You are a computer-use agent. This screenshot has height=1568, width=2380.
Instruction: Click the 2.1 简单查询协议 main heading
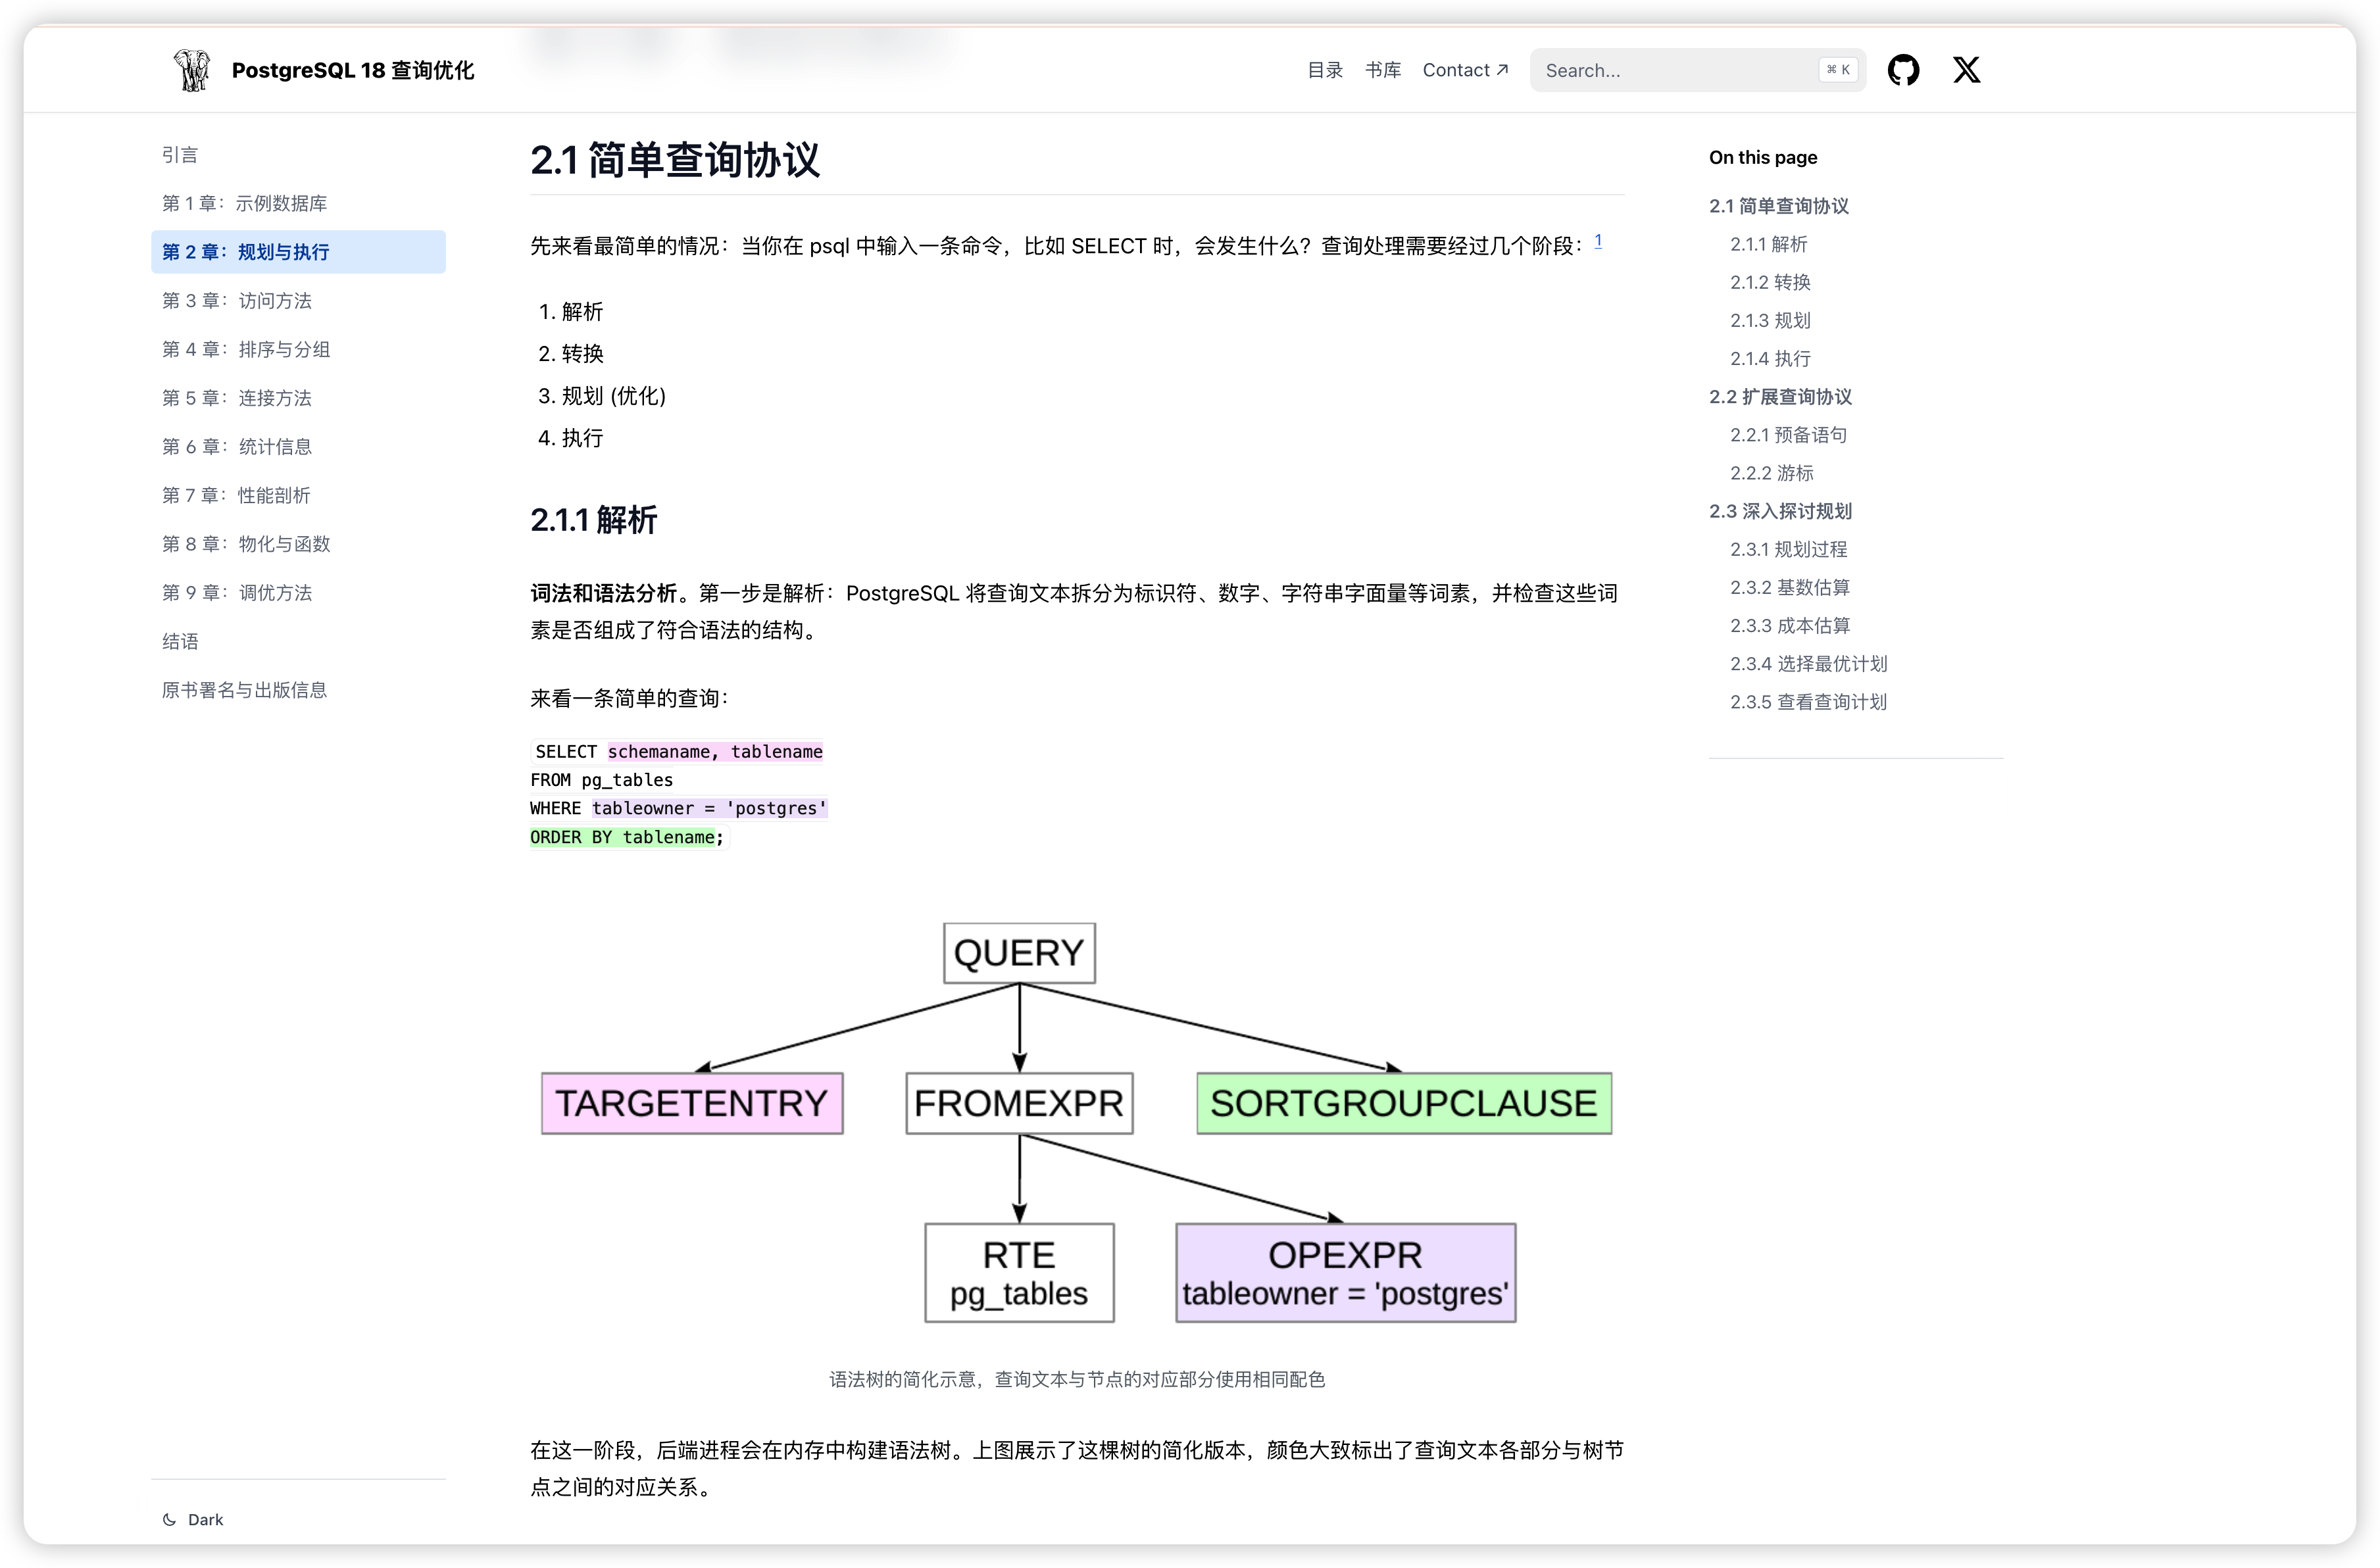[675, 160]
